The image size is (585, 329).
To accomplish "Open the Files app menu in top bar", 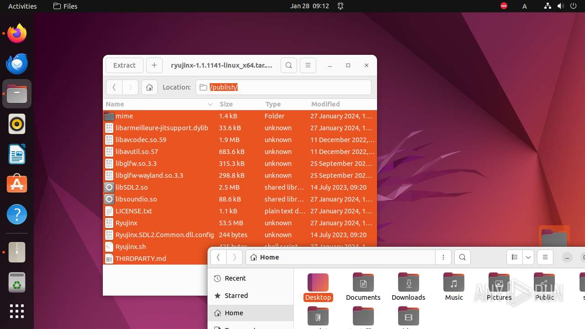I will [65, 6].
